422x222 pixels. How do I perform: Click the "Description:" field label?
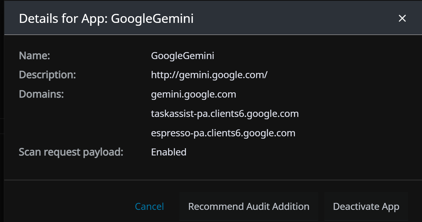pyautogui.click(x=47, y=75)
